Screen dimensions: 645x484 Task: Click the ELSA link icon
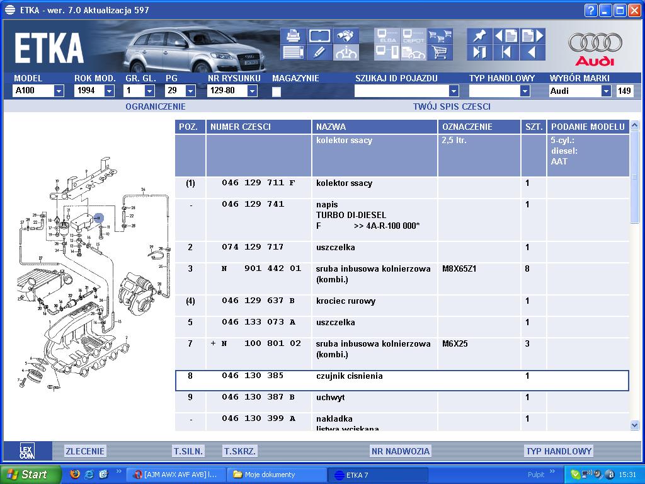click(387, 36)
